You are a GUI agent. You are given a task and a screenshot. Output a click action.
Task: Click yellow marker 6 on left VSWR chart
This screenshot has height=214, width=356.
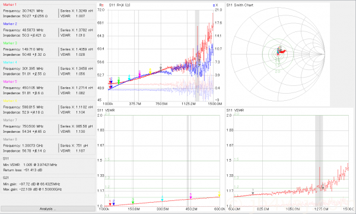[x=219, y=194]
